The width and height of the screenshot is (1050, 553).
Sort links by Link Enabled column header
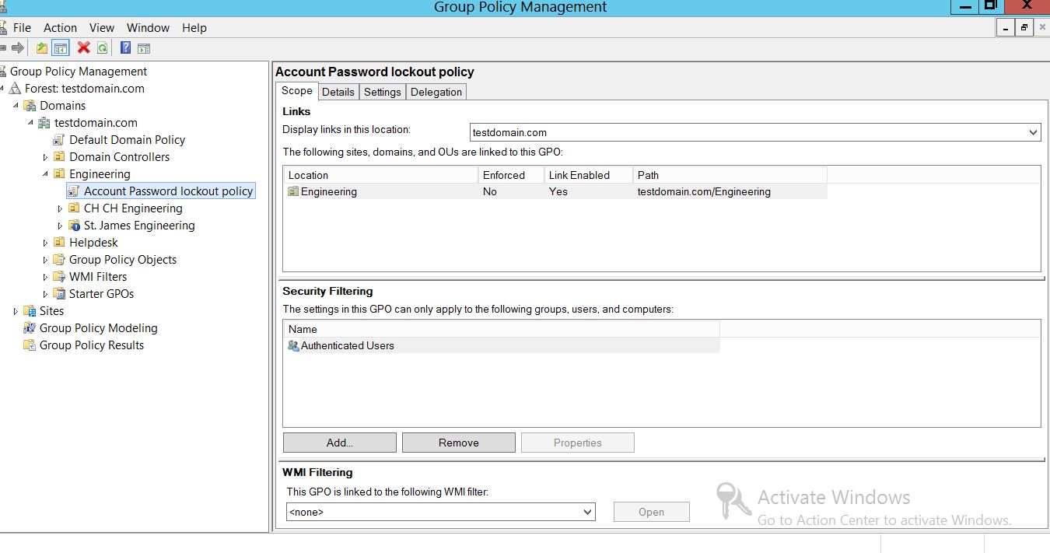point(589,175)
